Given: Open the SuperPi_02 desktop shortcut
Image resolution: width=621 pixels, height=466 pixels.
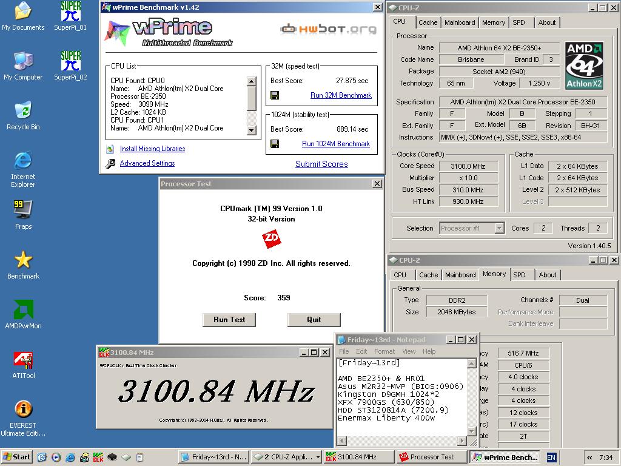Looking at the screenshot, I should tap(70, 66).
